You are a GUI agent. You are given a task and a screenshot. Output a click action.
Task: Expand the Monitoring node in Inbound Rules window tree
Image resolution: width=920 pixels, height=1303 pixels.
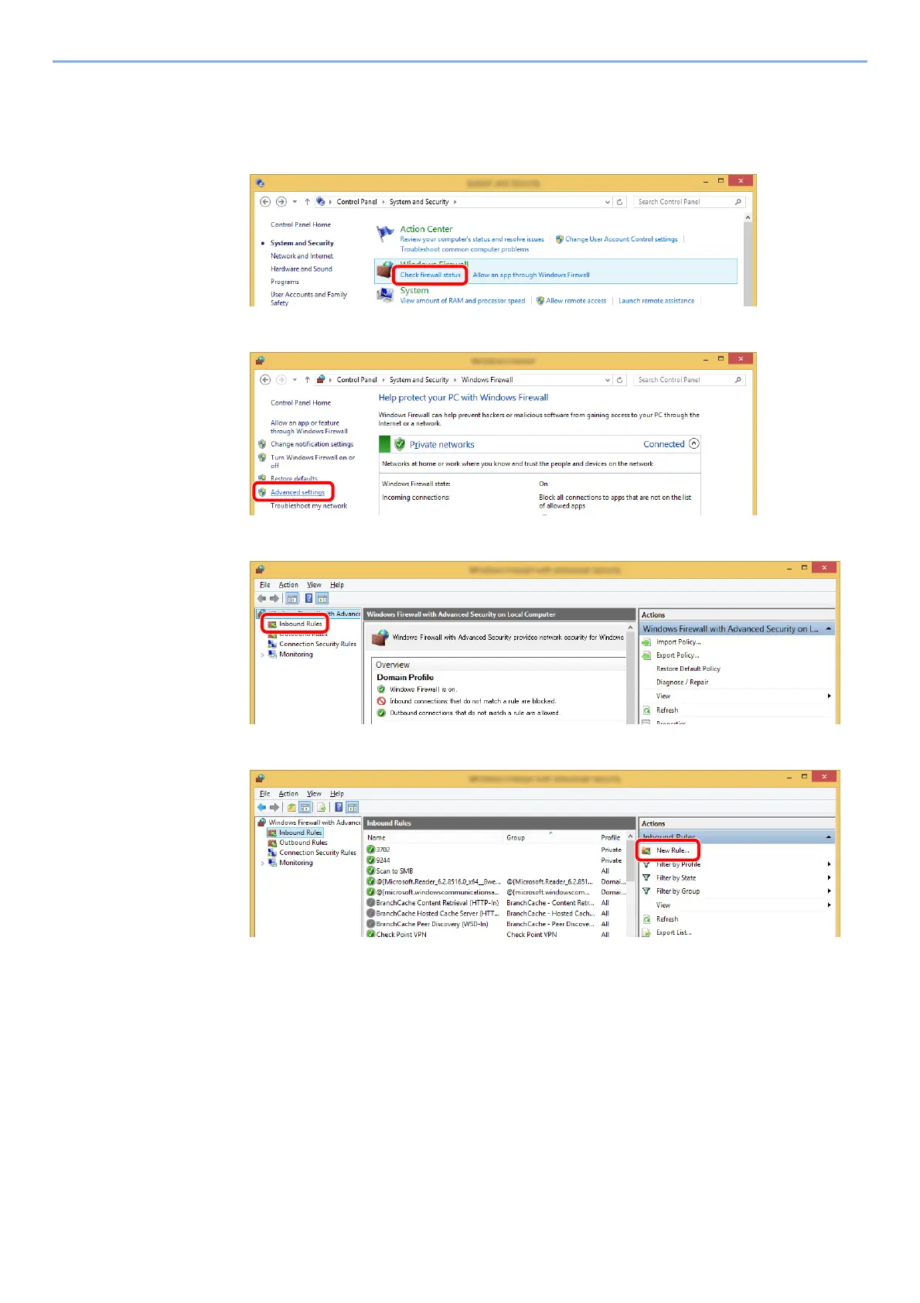tap(263, 863)
